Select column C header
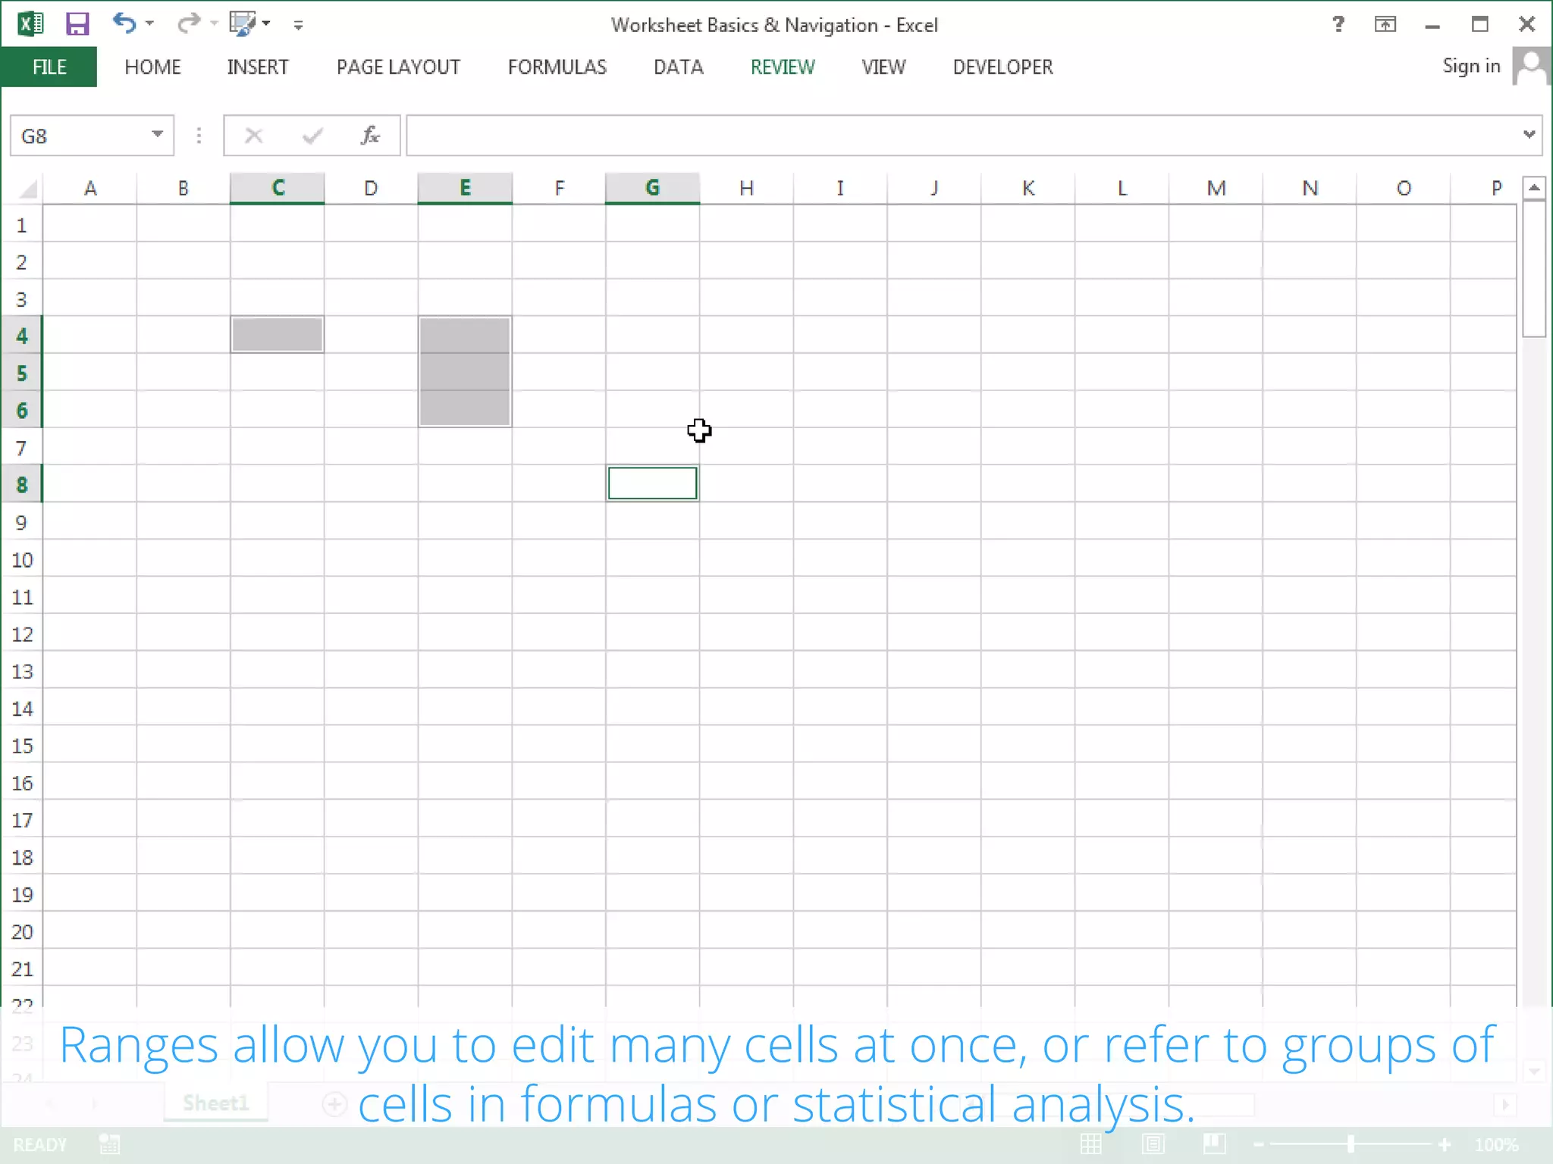The image size is (1553, 1164). tap(278, 188)
